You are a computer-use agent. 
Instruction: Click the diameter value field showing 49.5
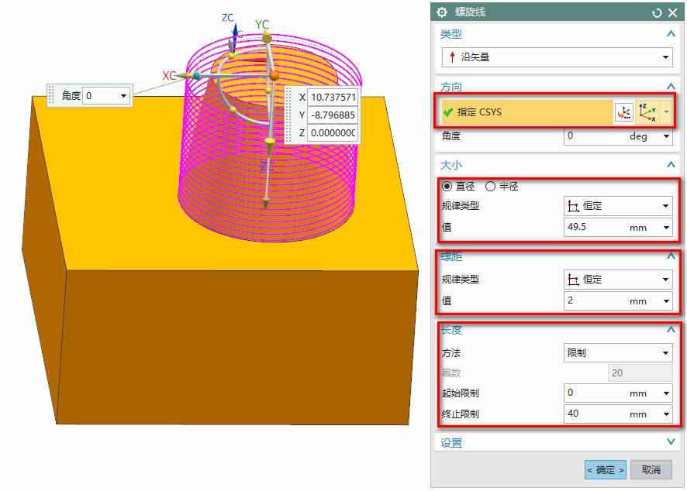click(x=596, y=227)
